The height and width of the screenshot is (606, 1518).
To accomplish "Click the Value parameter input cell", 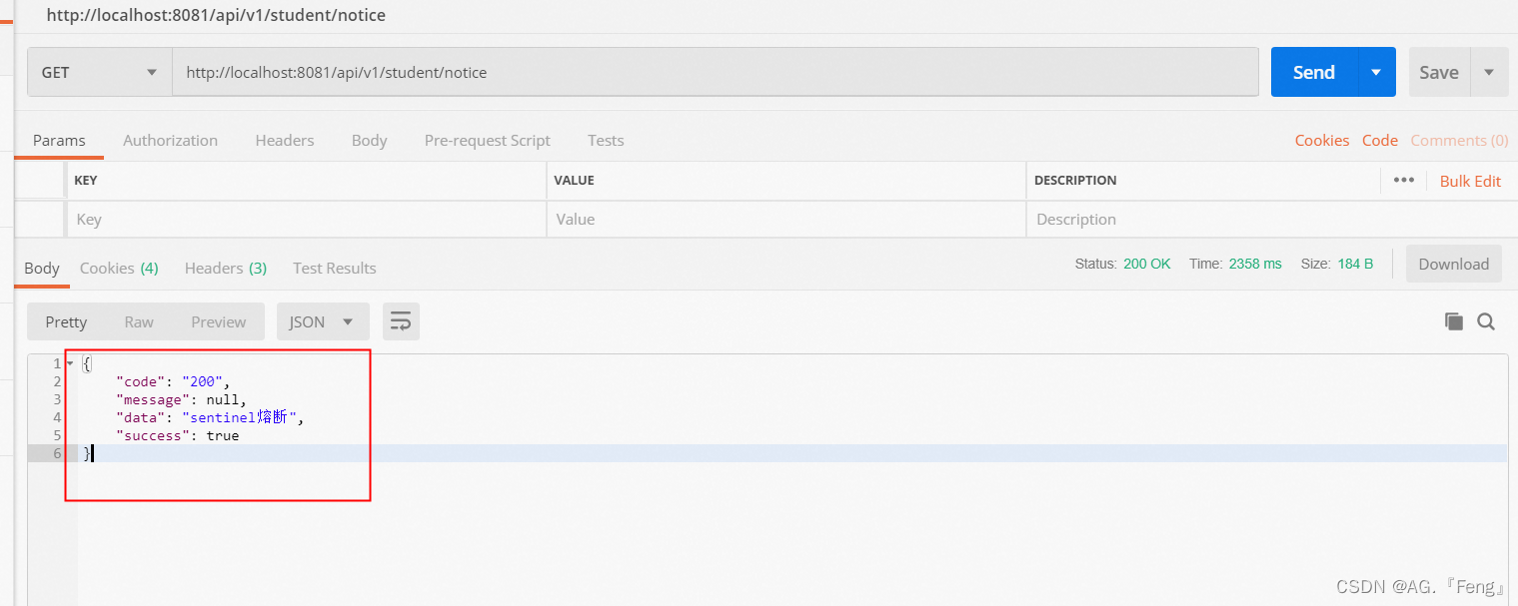I will click(x=786, y=220).
